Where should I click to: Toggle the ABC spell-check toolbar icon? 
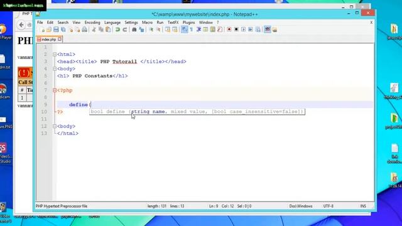tap(268, 30)
